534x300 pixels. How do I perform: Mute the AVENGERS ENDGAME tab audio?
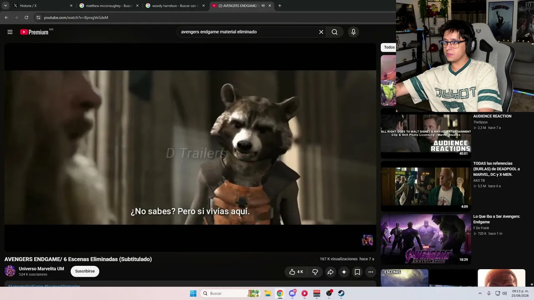coord(263,6)
